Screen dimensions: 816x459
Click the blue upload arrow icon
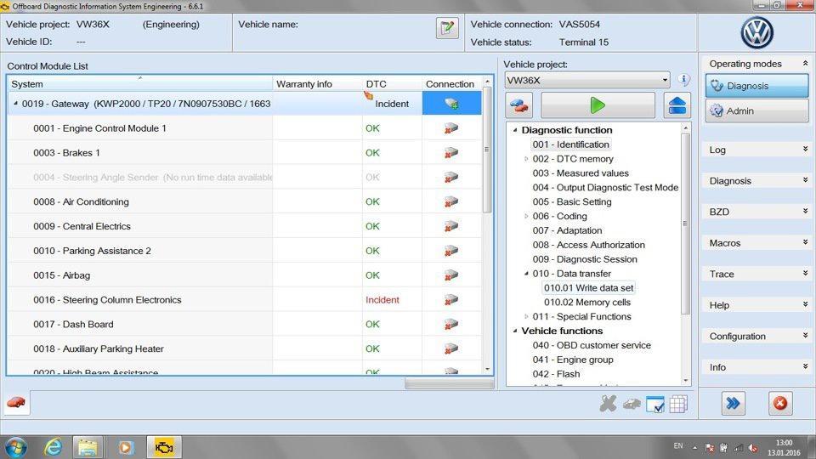tap(677, 105)
